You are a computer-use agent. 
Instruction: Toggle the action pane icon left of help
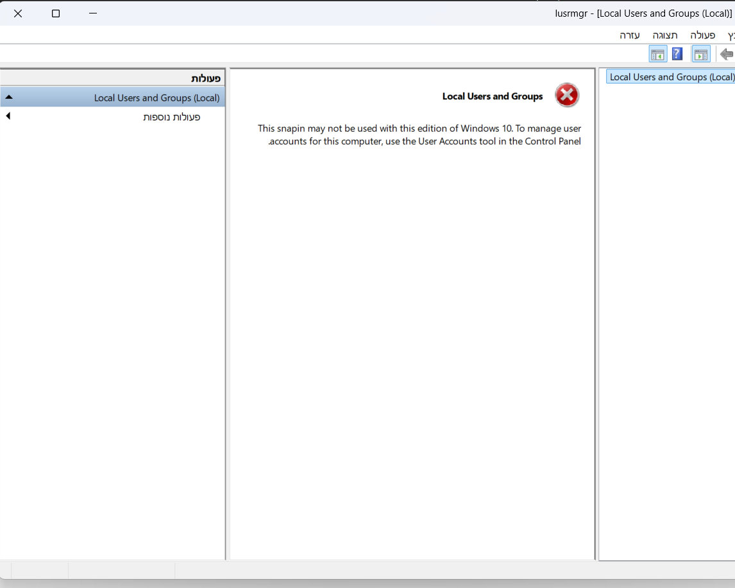(657, 54)
